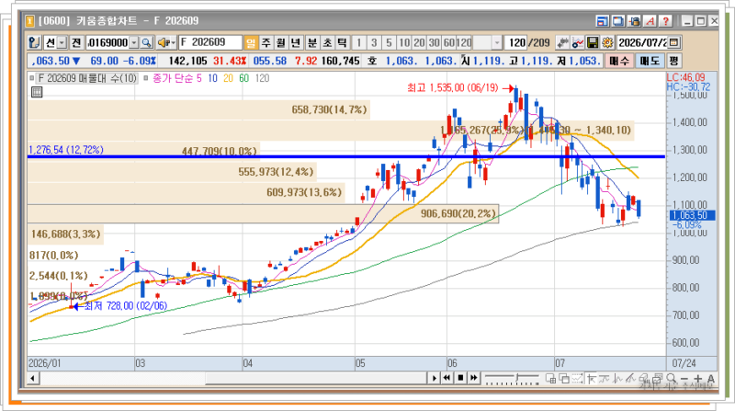The height and width of the screenshot is (411, 735).
Task: Click the stop playback button
Action: tap(460, 378)
